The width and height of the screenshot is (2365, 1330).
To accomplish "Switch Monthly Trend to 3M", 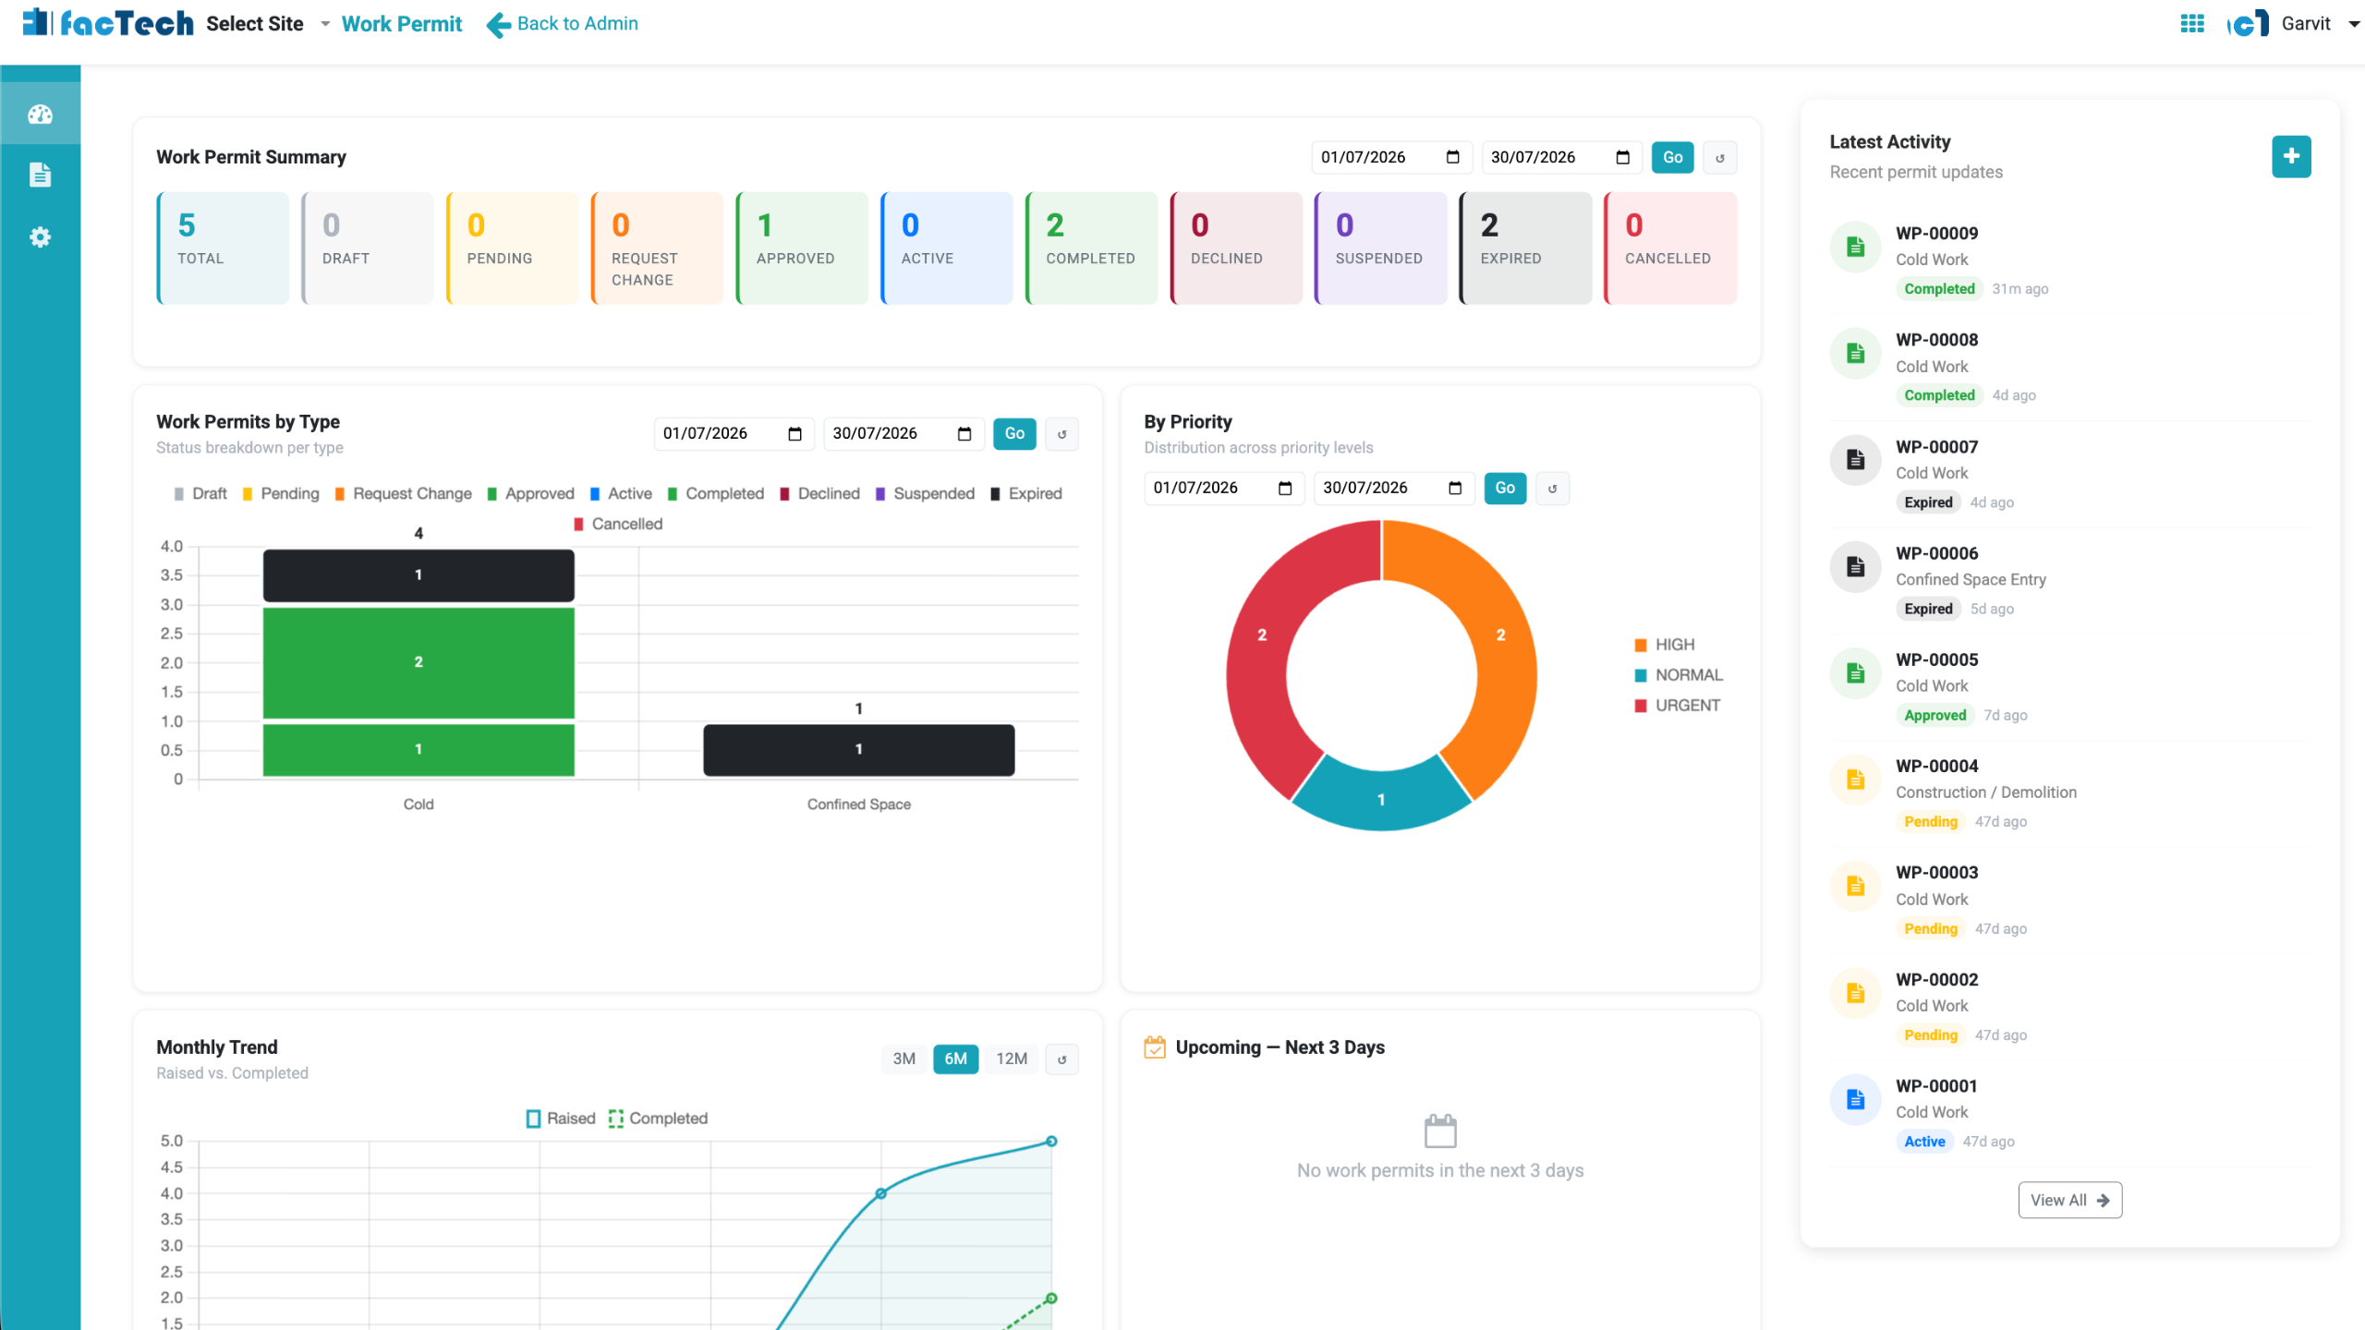I will click(904, 1058).
